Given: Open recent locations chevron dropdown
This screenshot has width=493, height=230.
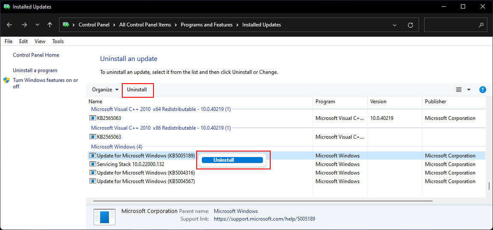Looking at the screenshot, I should [x=38, y=25].
